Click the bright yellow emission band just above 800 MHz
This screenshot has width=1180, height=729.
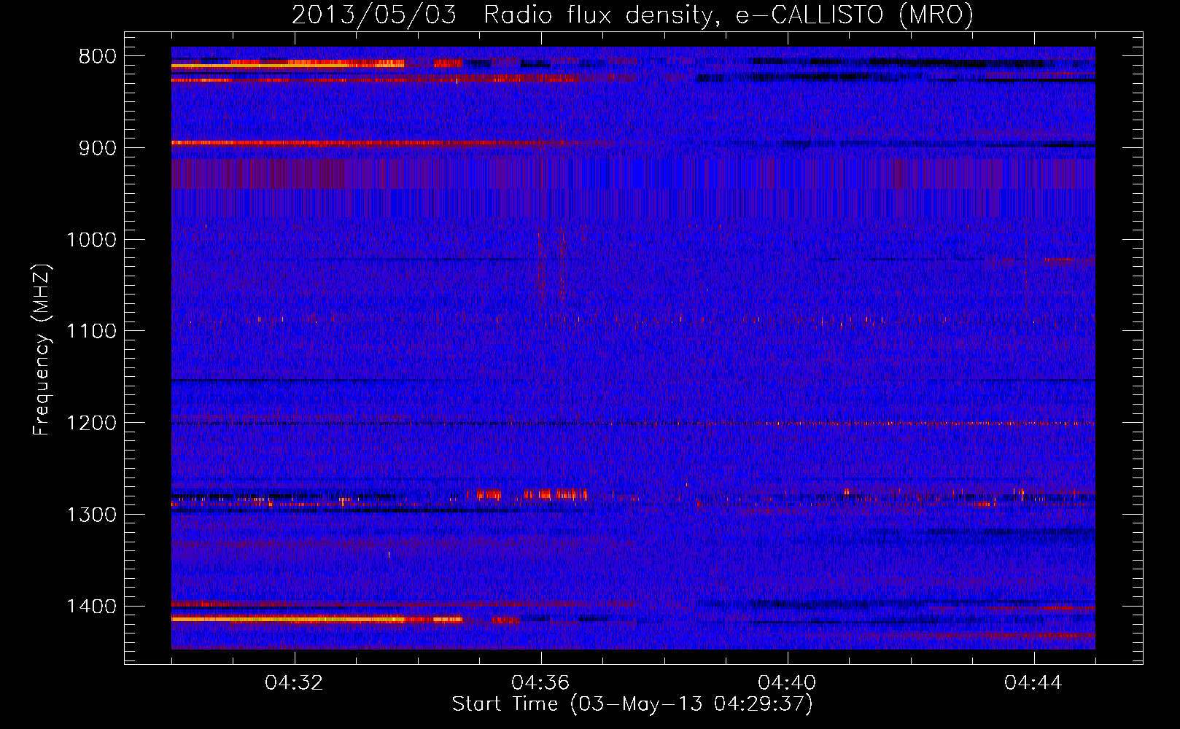pyautogui.click(x=288, y=66)
